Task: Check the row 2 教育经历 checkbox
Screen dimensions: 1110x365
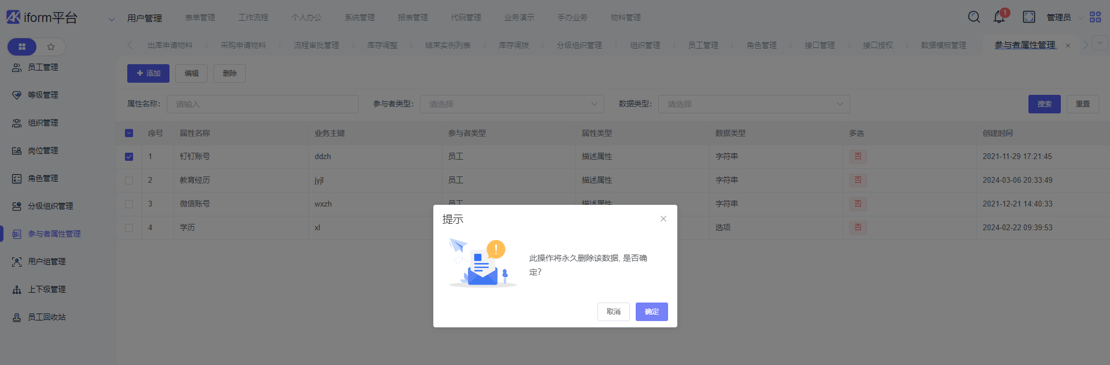Action: click(129, 180)
